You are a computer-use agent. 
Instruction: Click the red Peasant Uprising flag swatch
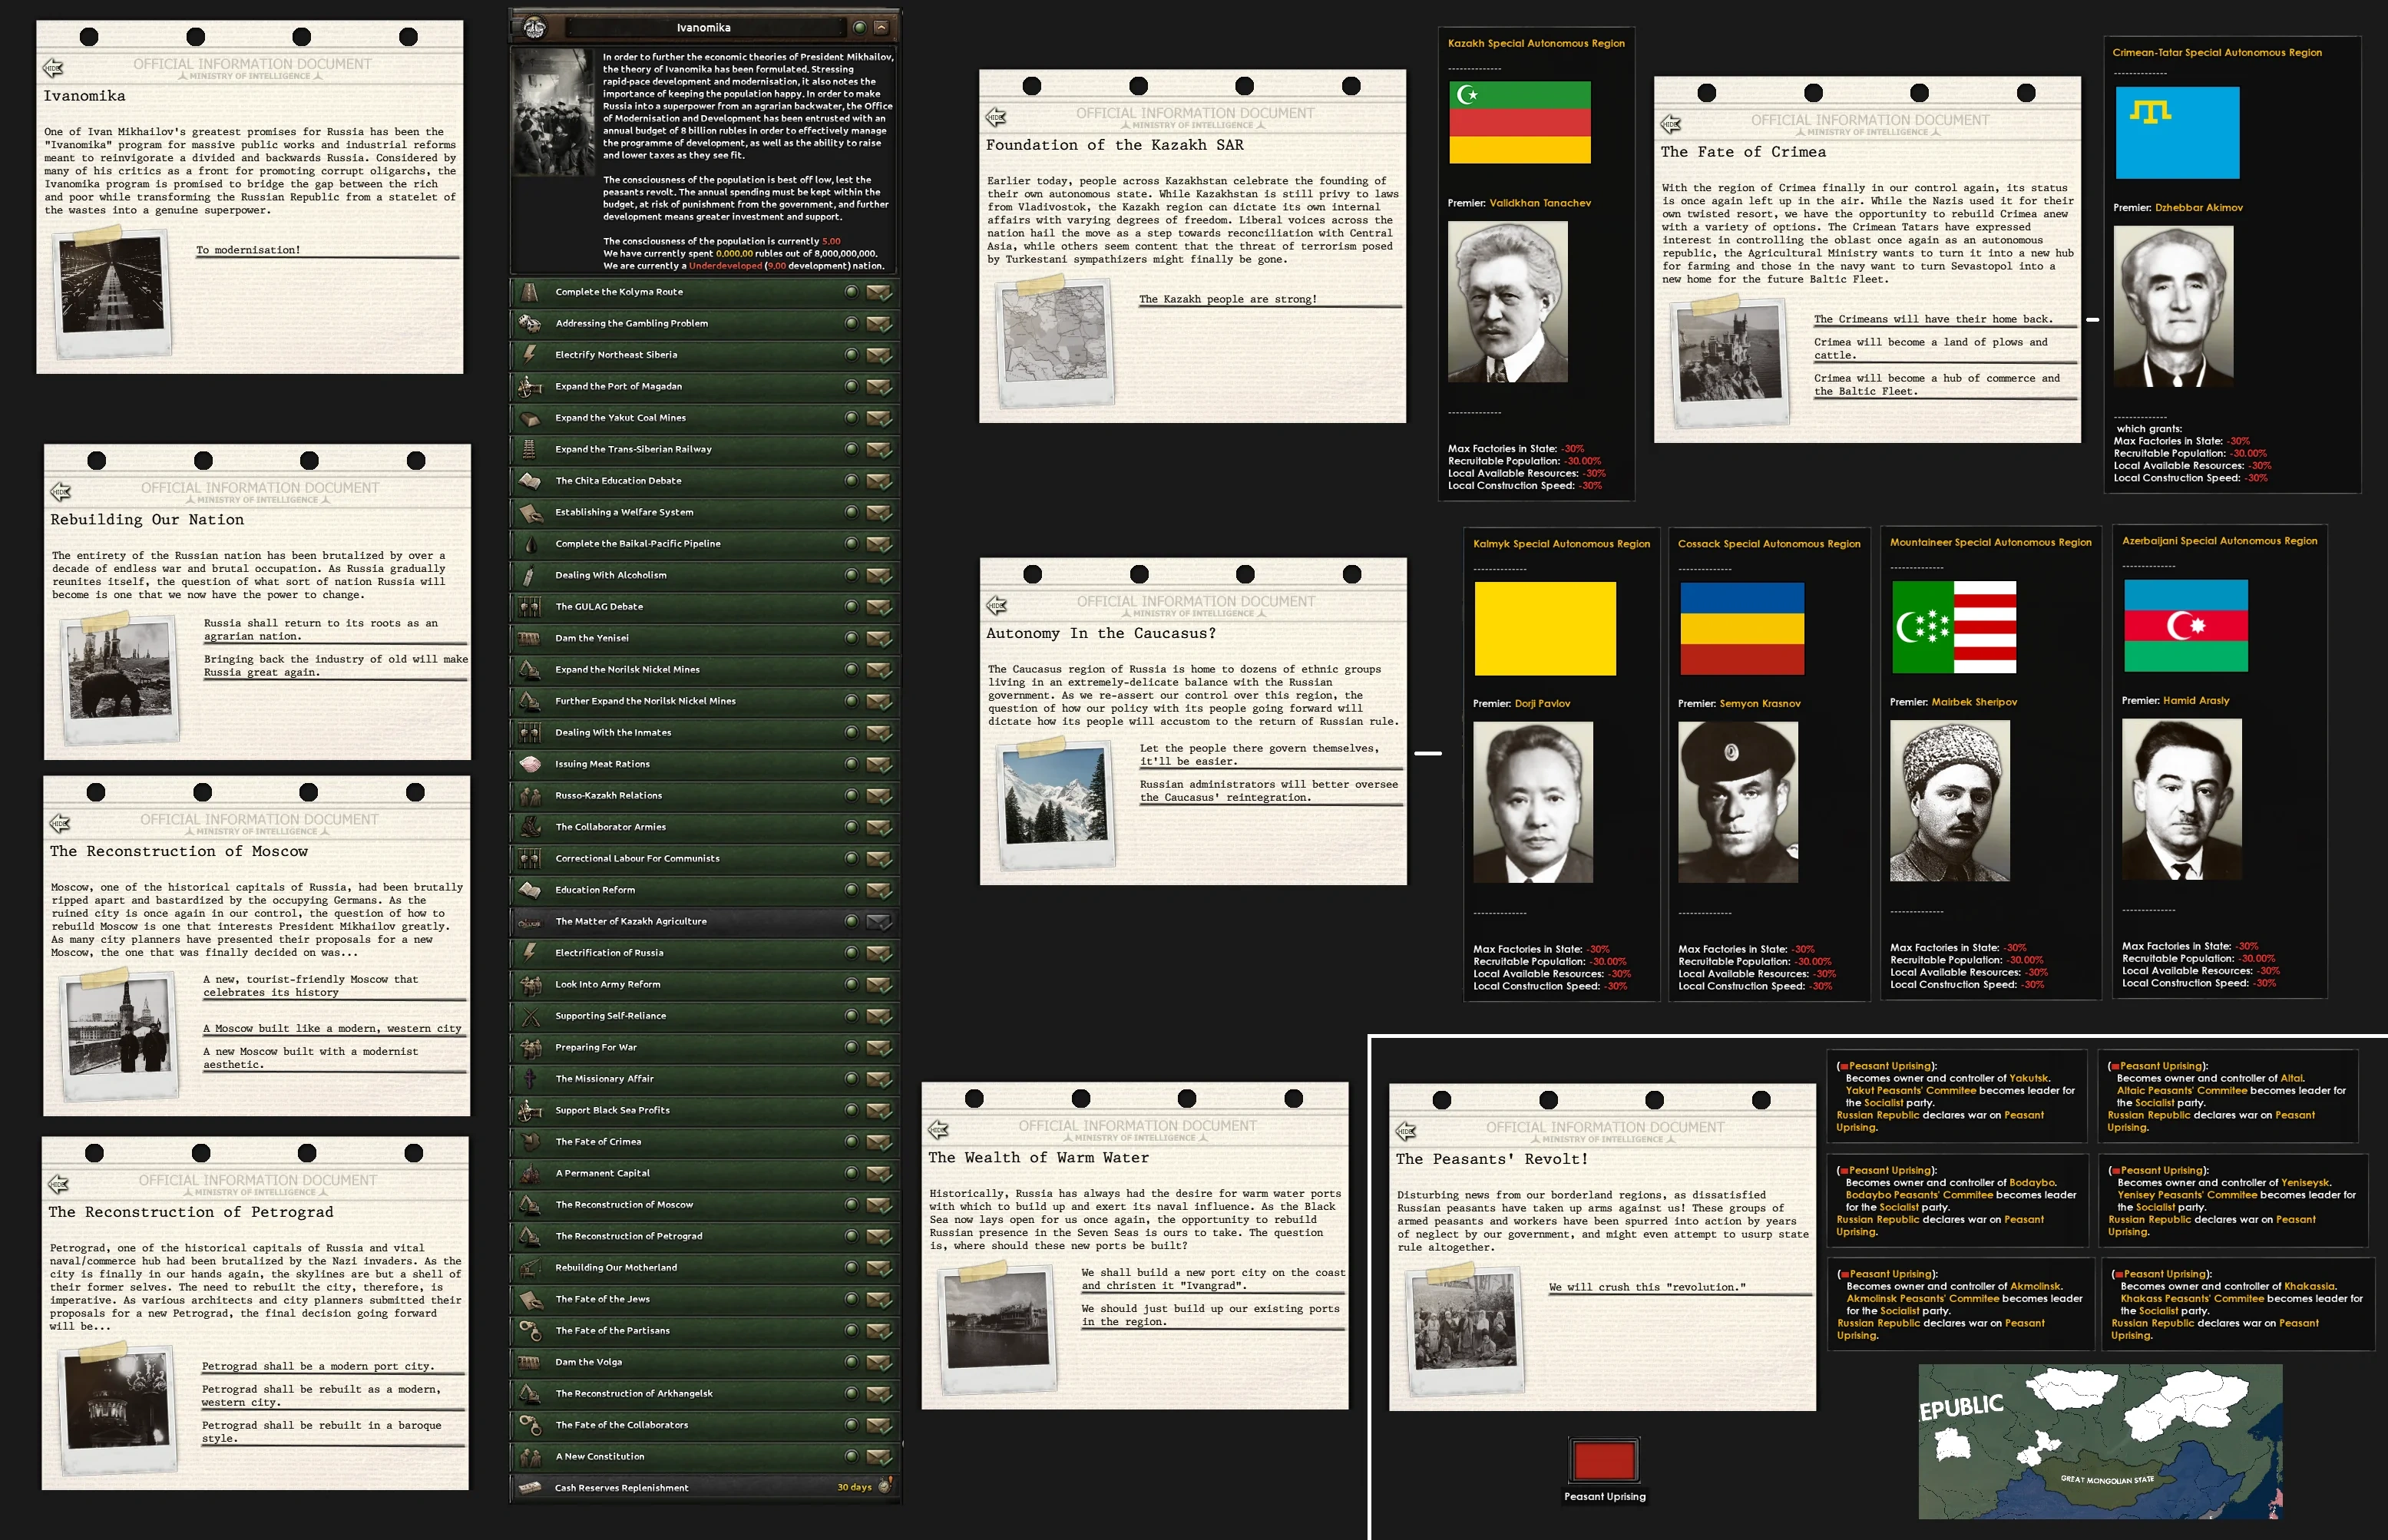pyautogui.click(x=1604, y=1460)
